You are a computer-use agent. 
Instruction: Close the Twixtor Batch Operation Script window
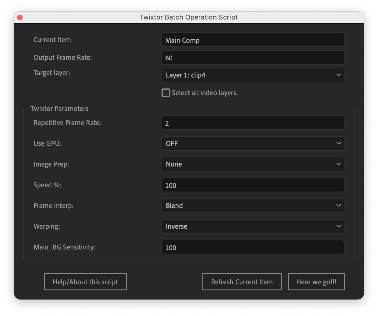coord(20,17)
